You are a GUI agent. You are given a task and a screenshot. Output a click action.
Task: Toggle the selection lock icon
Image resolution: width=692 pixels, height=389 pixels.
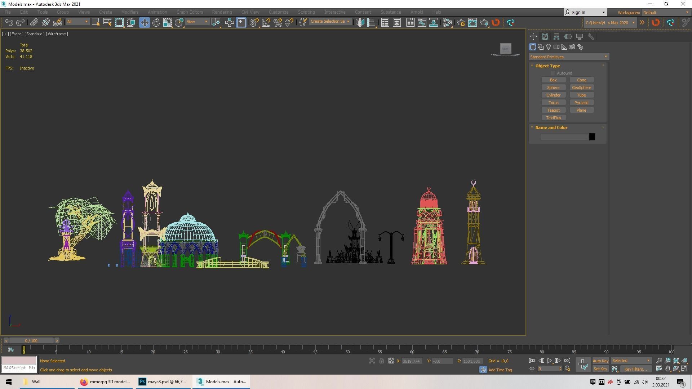pyautogui.click(x=382, y=361)
